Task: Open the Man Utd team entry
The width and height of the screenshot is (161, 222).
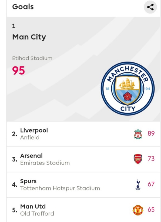Action: point(83,210)
